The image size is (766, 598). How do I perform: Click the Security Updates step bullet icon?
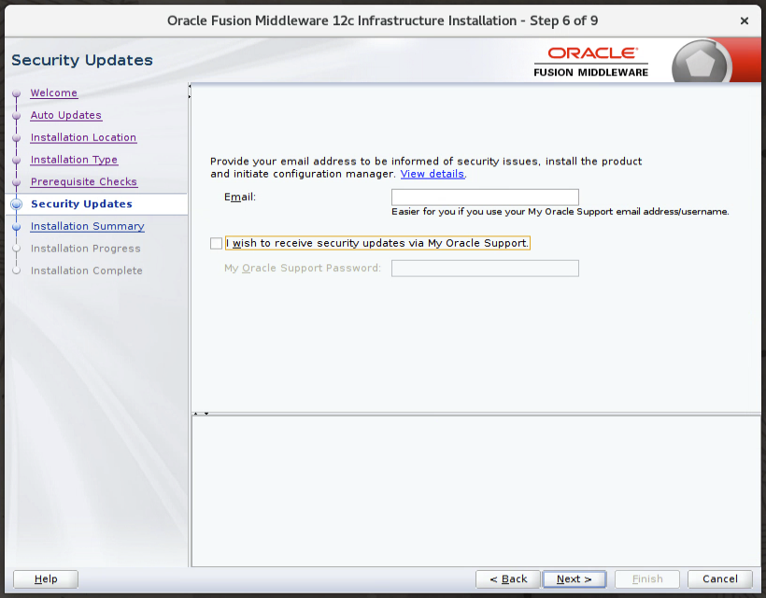coord(17,205)
